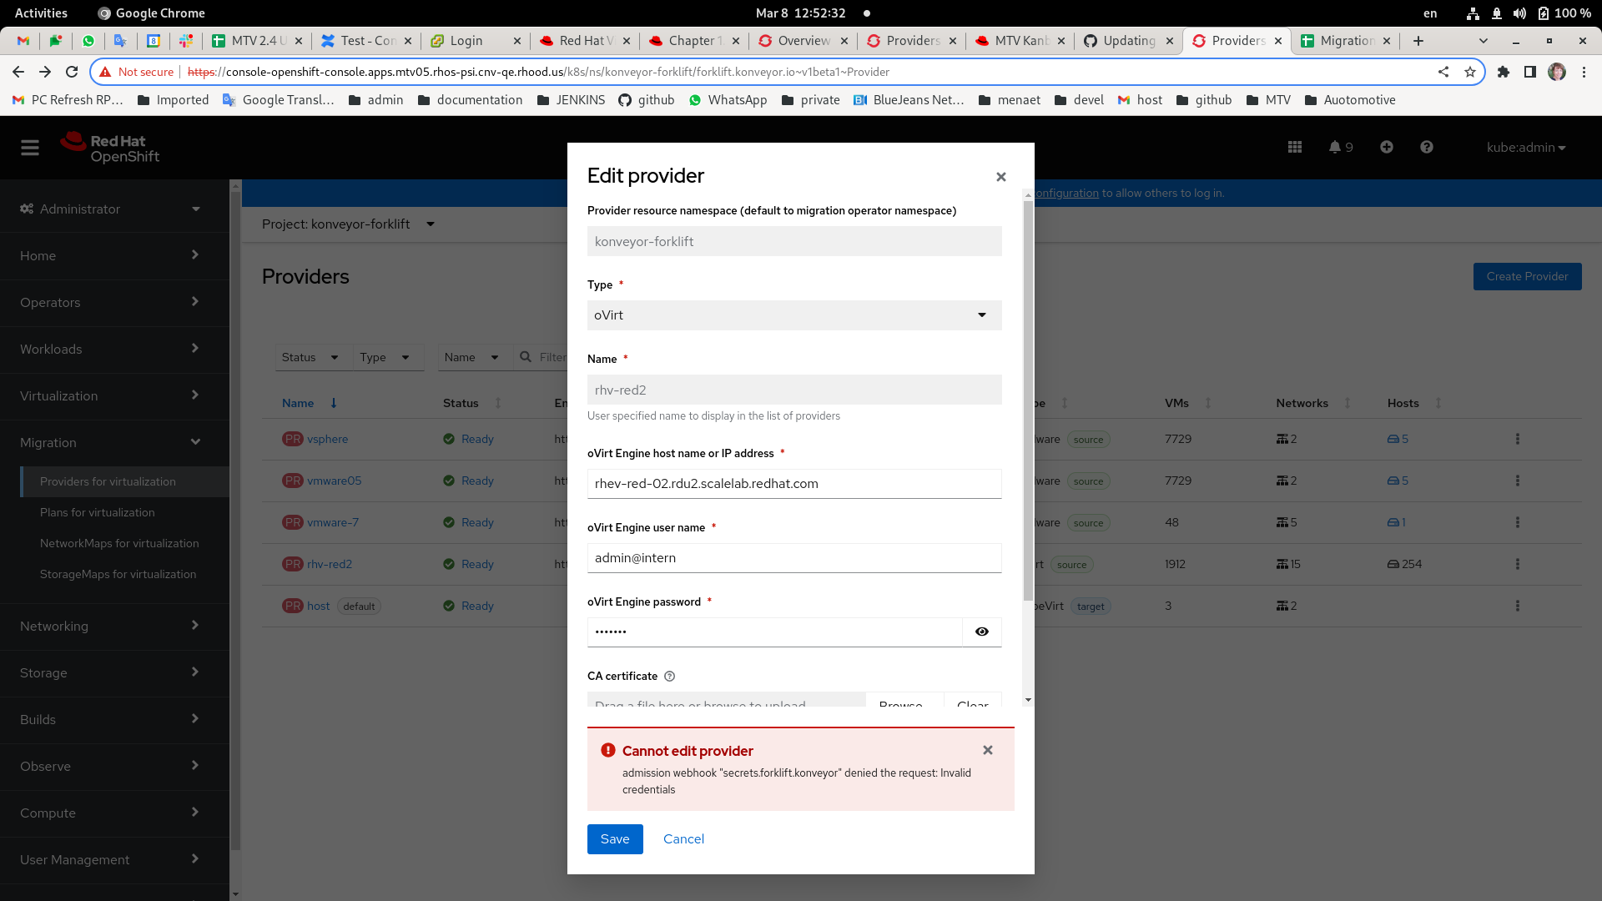Image resolution: width=1602 pixels, height=901 pixels.
Task: Click the Save button in Edit provider
Action: click(615, 838)
